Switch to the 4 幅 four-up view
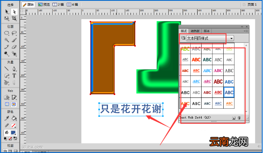This screenshot has height=153, width=263. pyautogui.click(x=72, y=4)
